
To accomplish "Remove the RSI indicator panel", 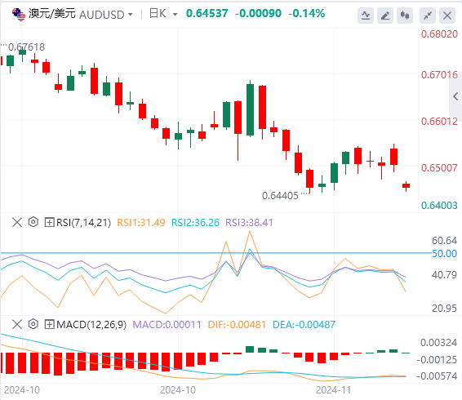I will pos(17,222).
